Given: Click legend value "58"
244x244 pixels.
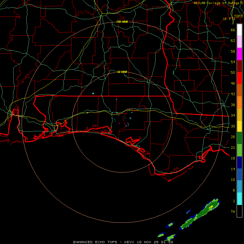Looking at the screenshot, I should pyautogui.click(x=233, y=51).
